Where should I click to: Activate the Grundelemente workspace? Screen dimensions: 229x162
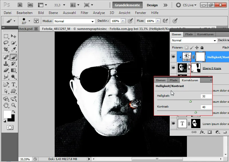127,5
